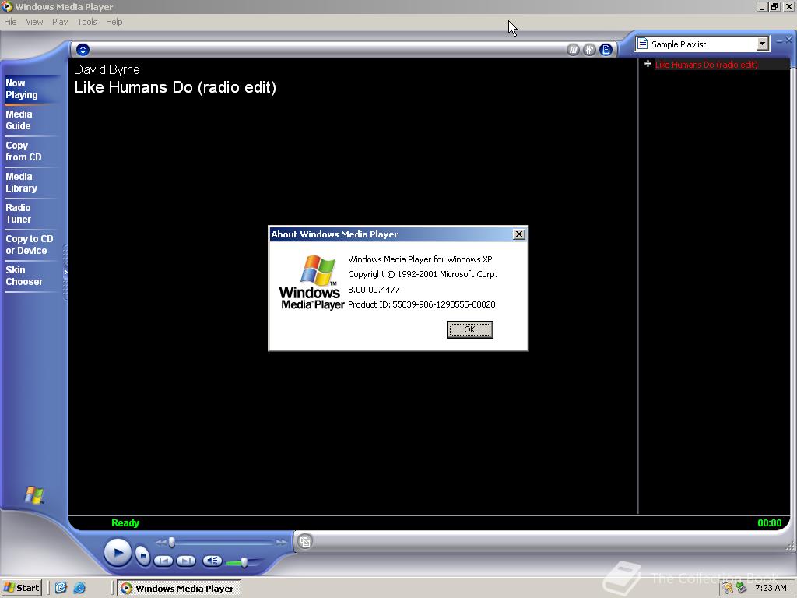The width and height of the screenshot is (797, 598).
Task: Click the first system tray icon
Action: 729,589
